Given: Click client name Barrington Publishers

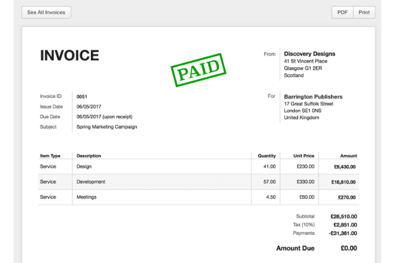Looking at the screenshot, I should (313, 97).
